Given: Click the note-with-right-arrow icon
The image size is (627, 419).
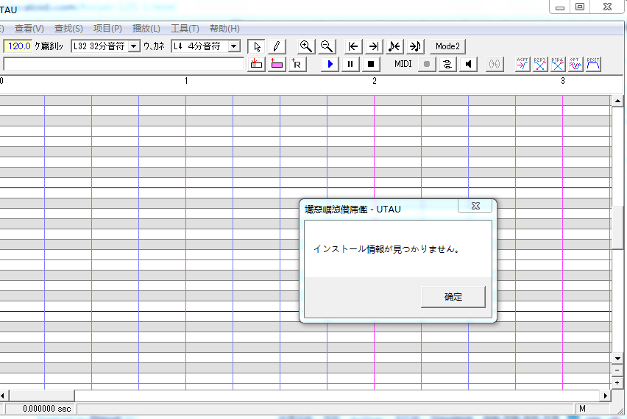Looking at the screenshot, I should pyautogui.click(x=415, y=46).
